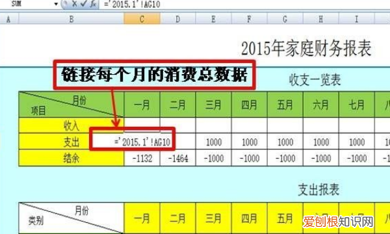Click the cancel X icon in formula bar
Image resolution: width=390 pixels, height=234 pixels.
74,4
